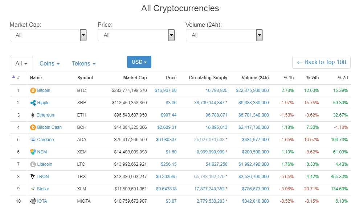This screenshot has height=207, width=359.
Task: Click NEM volume $200,500,000
Action: point(255,152)
